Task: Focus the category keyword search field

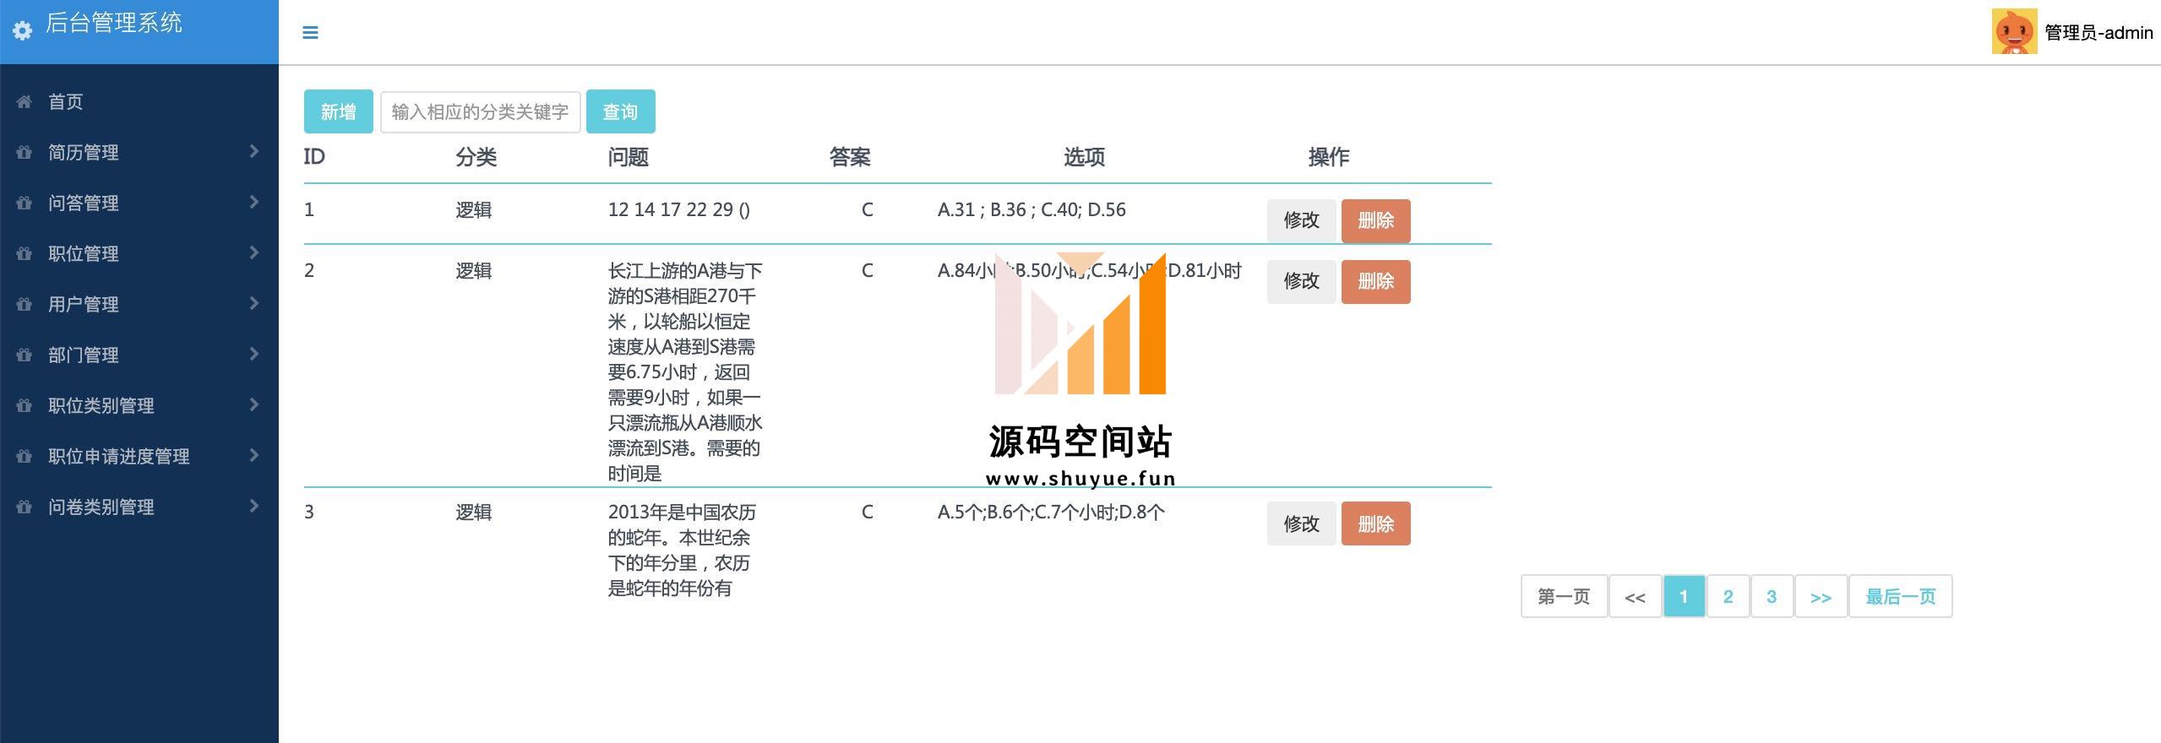Action: (480, 111)
